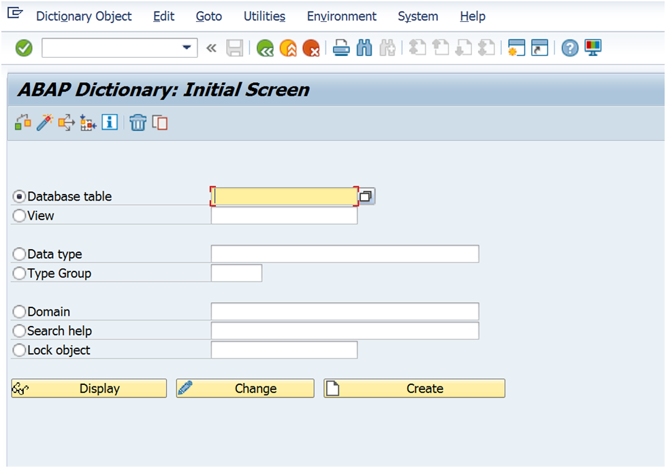
Task: Click the Create button
Action: [x=415, y=388]
